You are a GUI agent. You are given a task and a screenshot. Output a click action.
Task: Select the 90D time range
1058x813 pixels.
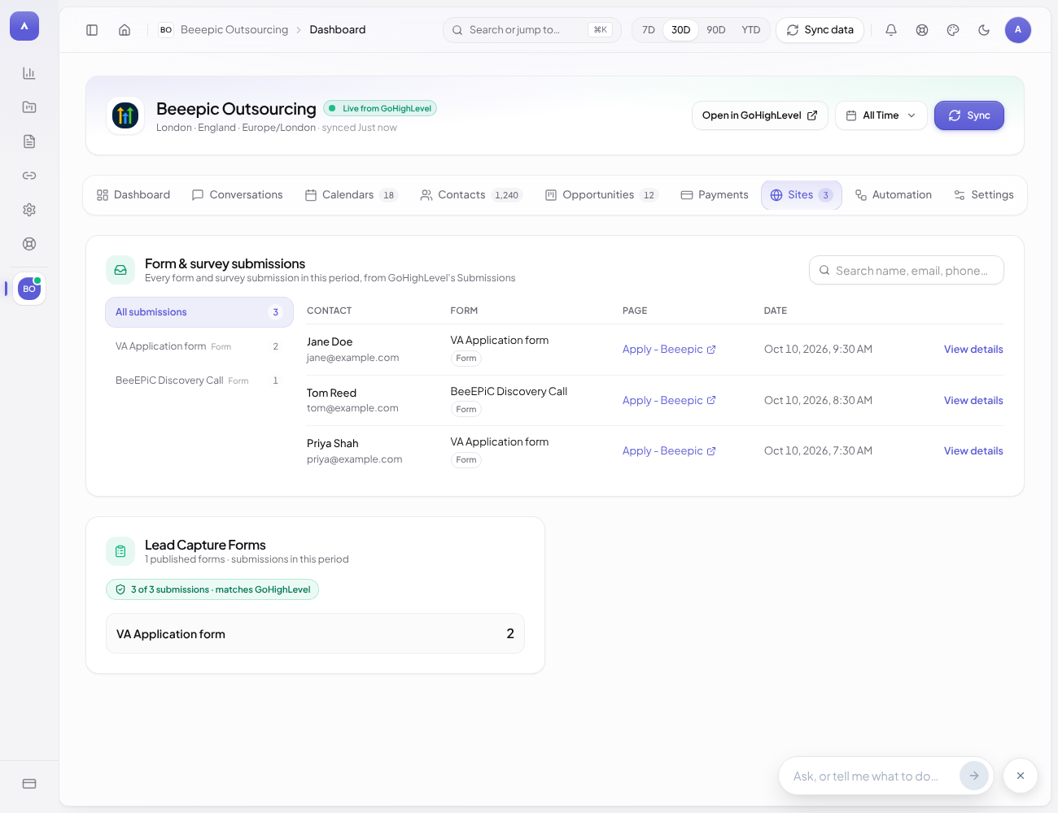tap(716, 30)
